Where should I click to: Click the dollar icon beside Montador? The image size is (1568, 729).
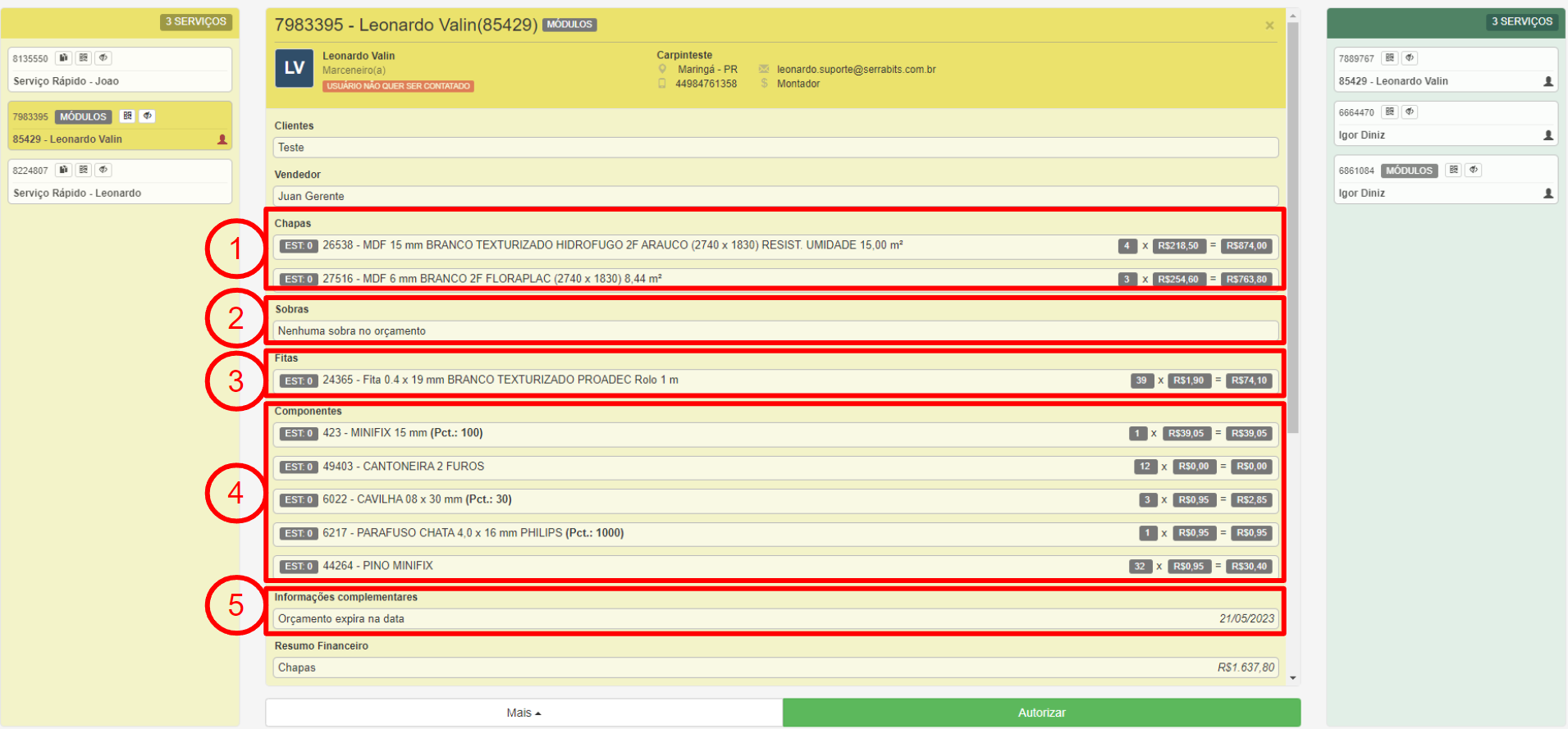tap(764, 84)
